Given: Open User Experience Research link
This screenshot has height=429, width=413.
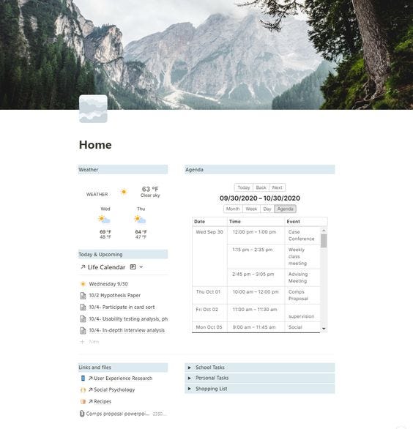Looking at the screenshot, I should [x=123, y=378].
